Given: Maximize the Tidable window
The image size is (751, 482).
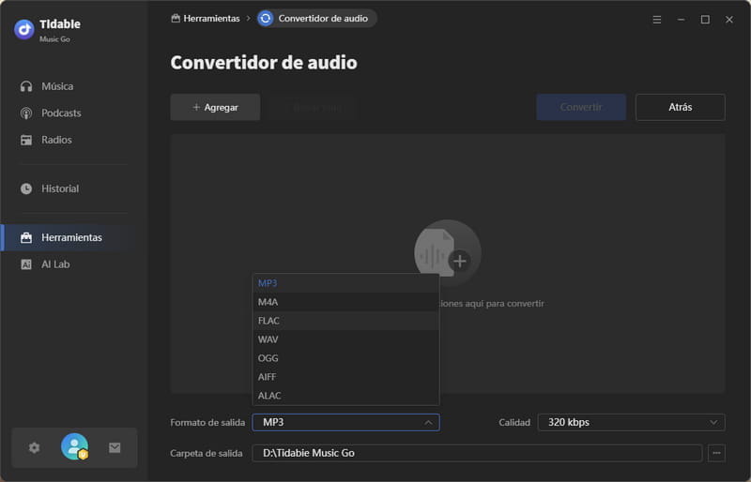Looking at the screenshot, I should click(x=705, y=20).
